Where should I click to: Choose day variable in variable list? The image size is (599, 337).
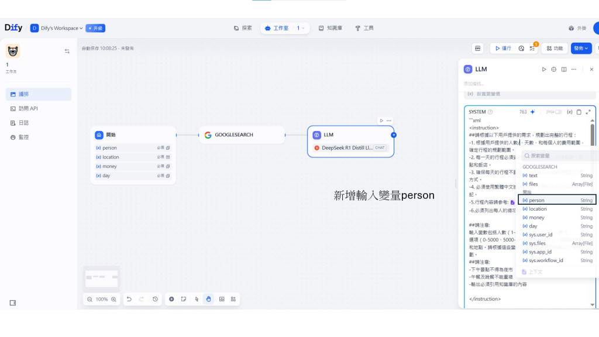click(x=557, y=226)
